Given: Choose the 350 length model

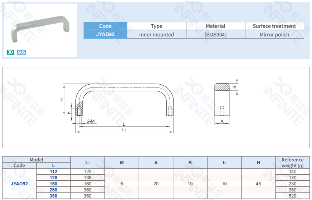Looking at the screenshot, I should [53, 196].
